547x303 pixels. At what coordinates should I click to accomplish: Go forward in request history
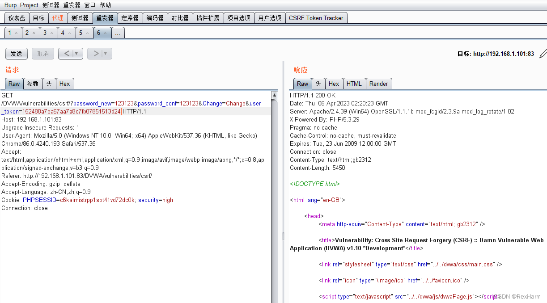(x=96, y=54)
